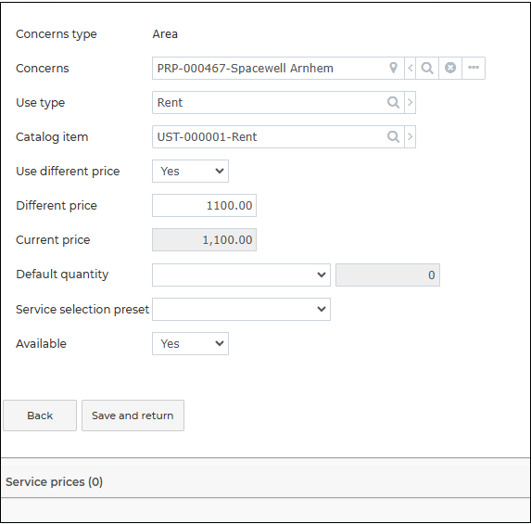Click the Catalog item label
Viewport: 531px width, 524px height.
(52, 137)
